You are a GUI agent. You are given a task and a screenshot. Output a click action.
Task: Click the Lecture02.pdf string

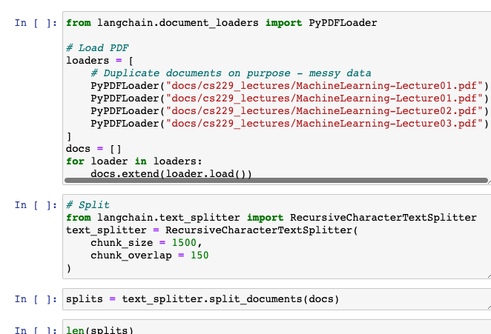324,110
